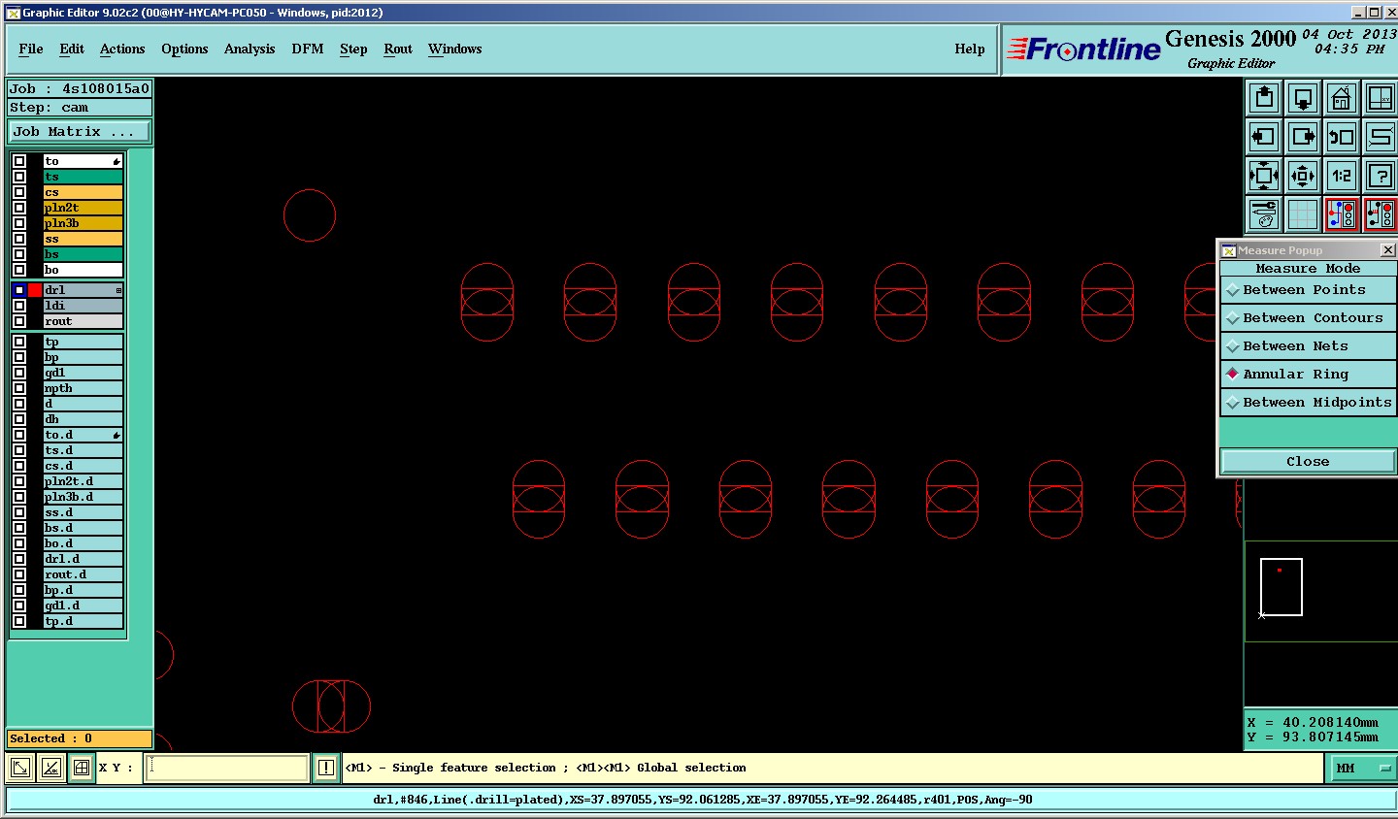1398x819 pixels.
Task: Select the Between Nets measure mode
Action: pyautogui.click(x=1308, y=345)
